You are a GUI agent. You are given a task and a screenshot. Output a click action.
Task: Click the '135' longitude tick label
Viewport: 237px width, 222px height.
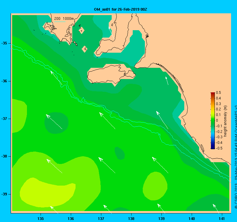[x=41, y=218]
